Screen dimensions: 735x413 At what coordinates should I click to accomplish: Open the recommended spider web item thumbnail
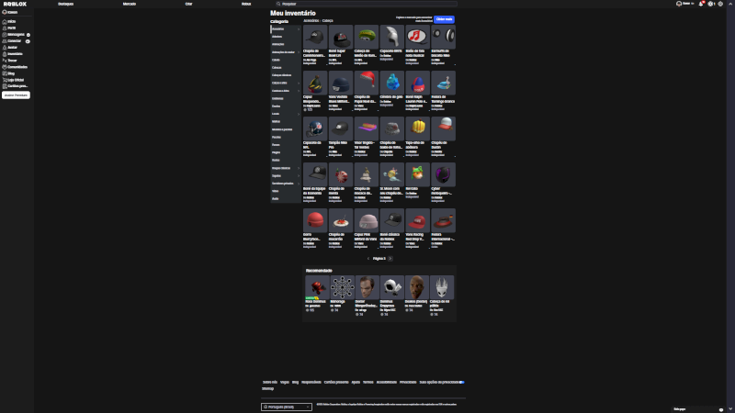(342, 287)
